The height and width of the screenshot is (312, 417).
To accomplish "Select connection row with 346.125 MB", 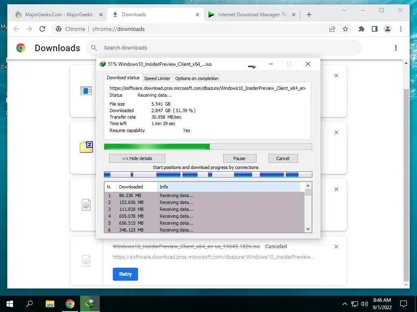I will tap(204, 230).
